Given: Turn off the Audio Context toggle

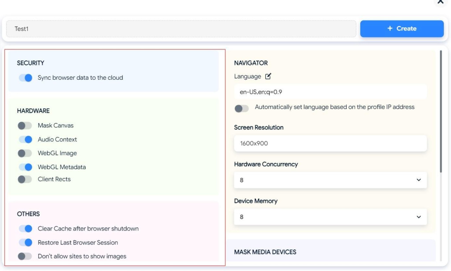Looking at the screenshot, I should (26, 140).
